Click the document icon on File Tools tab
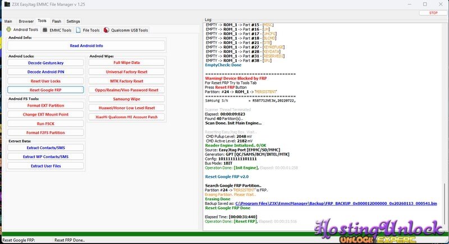 pyautogui.click(x=79, y=30)
